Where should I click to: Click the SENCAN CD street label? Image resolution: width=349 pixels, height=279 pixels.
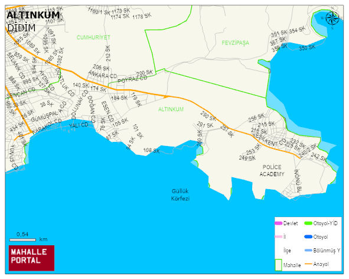21,93
